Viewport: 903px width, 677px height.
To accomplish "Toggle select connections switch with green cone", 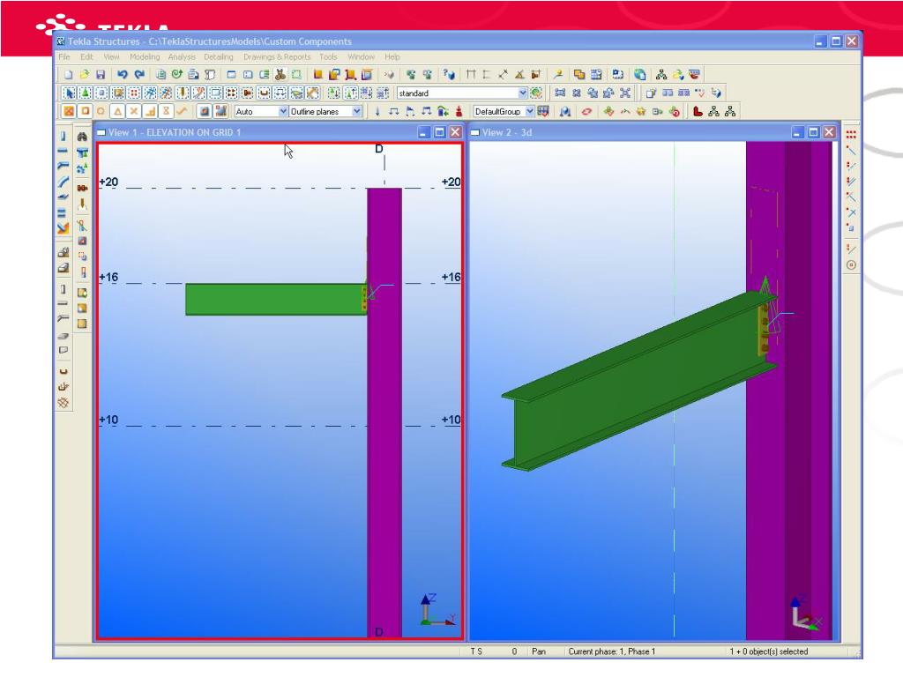I will (x=86, y=93).
